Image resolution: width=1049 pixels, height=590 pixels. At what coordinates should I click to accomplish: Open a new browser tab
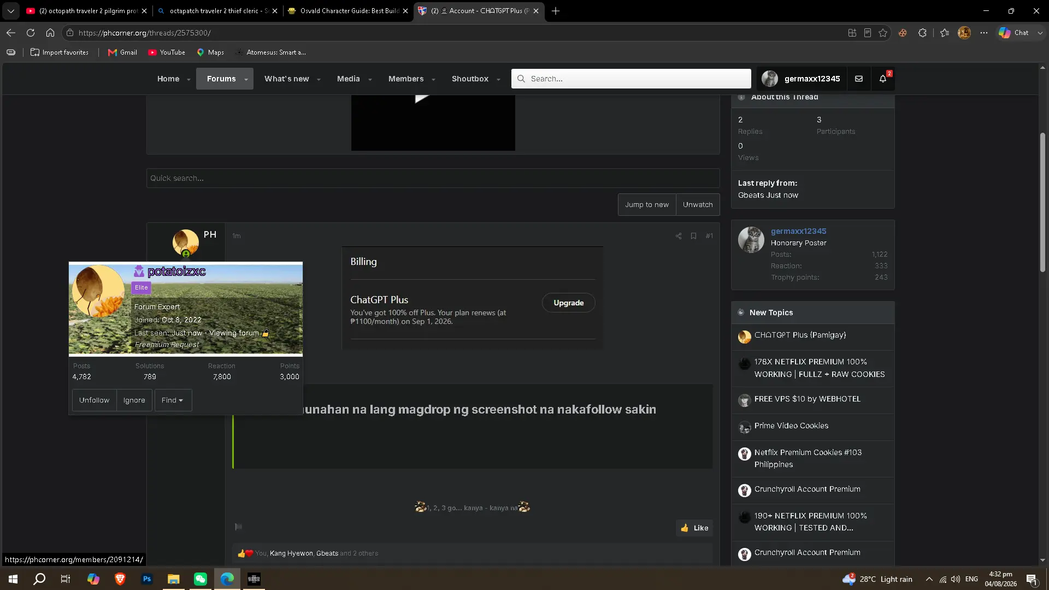pos(556,11)
